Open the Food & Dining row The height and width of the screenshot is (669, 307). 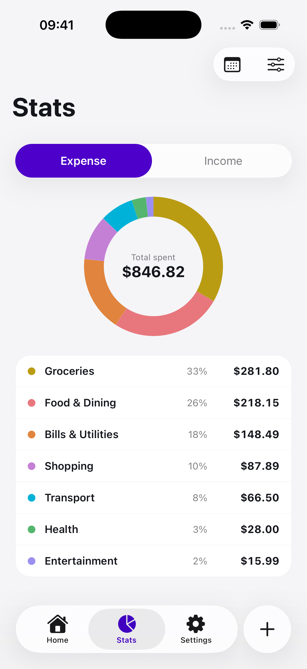click(x=153, y=403)
